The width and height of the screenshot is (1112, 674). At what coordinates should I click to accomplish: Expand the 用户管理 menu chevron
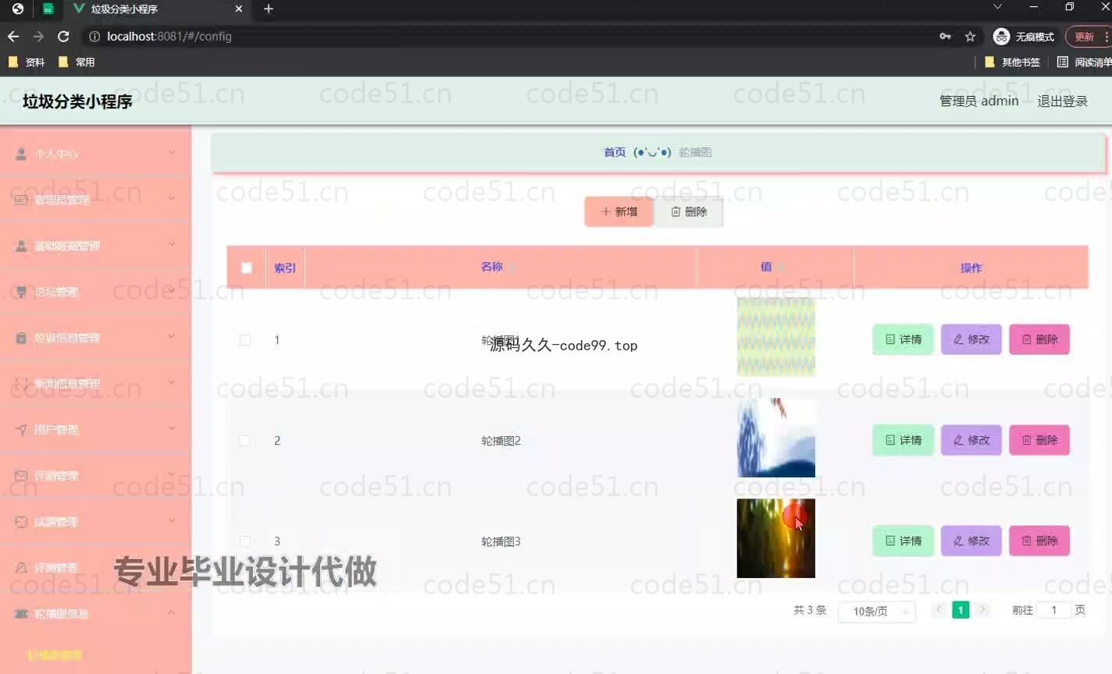coord(172,429)
